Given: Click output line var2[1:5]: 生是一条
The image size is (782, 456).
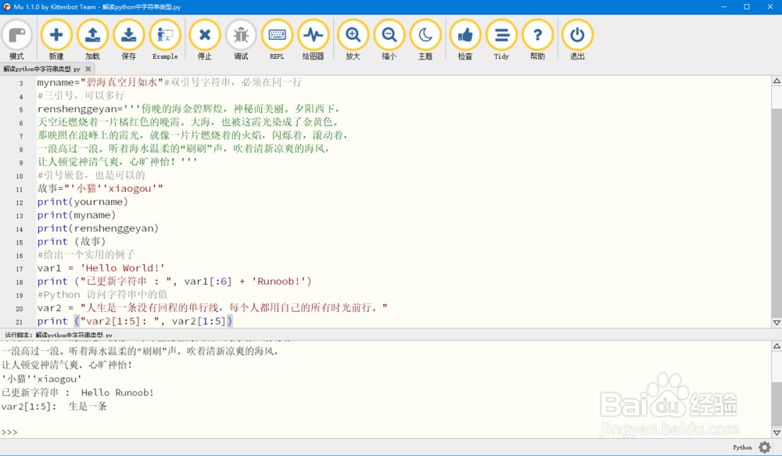Looking at the screenshot, I should tap(54, 406).
